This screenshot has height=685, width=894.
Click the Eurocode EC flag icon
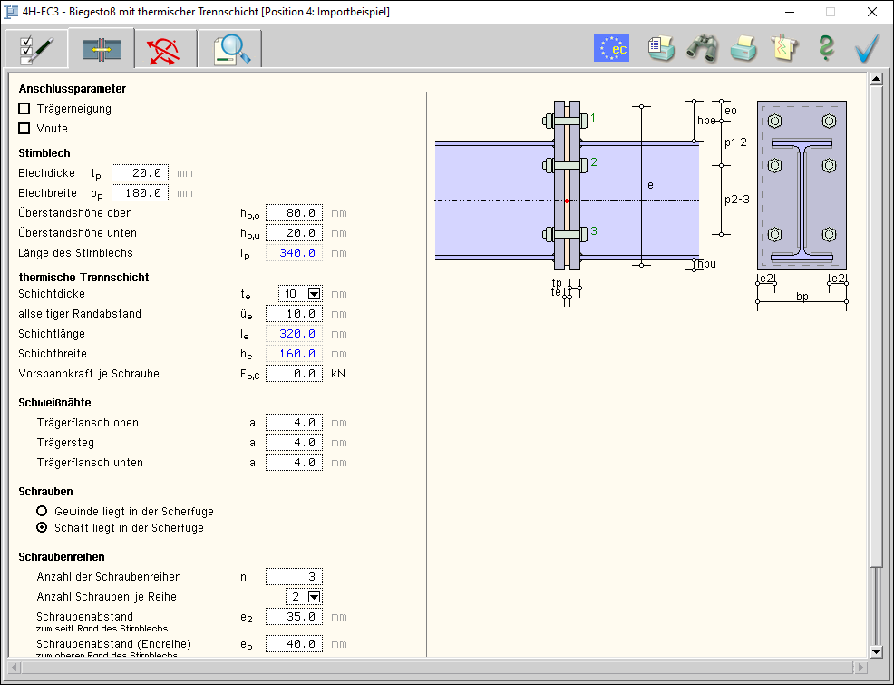coord(611,48)
